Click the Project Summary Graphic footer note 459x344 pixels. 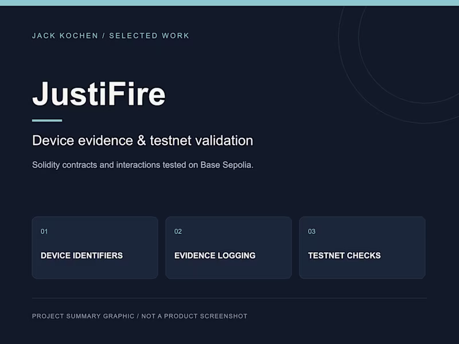[x=139, y=316]
